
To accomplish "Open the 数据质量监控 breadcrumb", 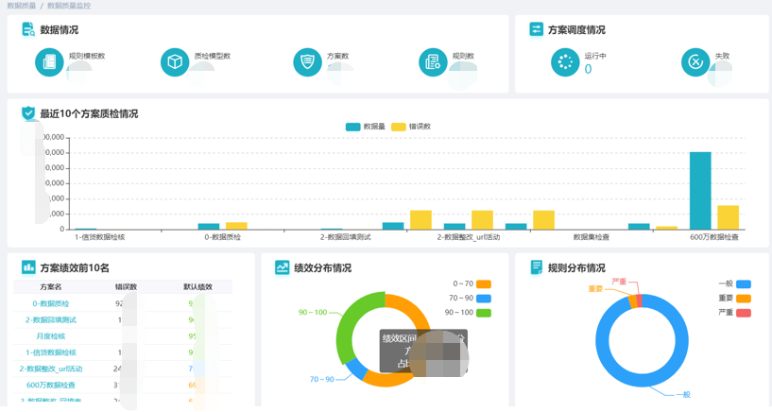I will click(x=69, y=6).
